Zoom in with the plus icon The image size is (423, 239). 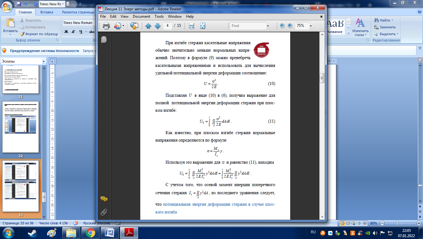point(290,26)
